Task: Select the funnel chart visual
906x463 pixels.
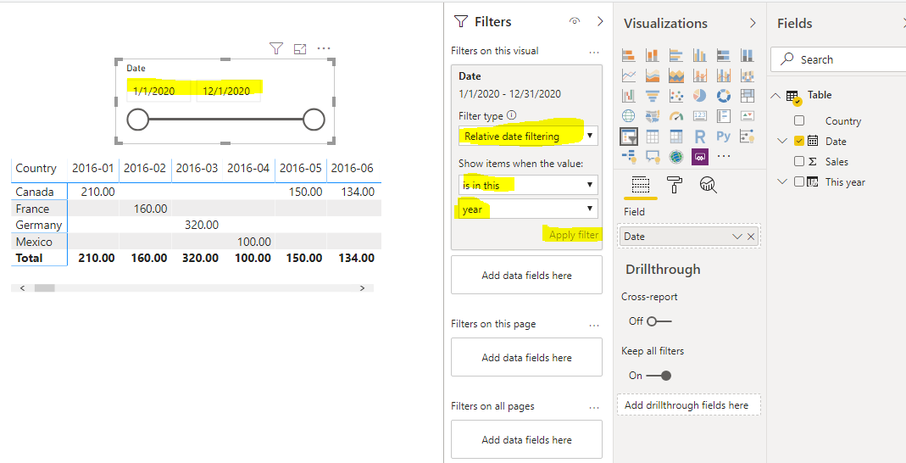Action: [x=653, y=95]
